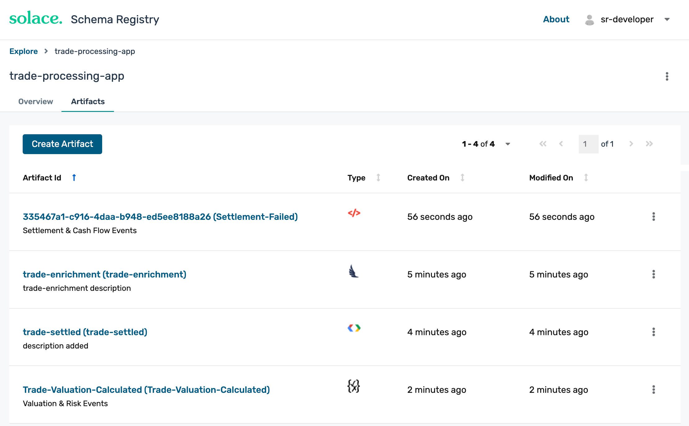Click the wing-shaped type icon for trade-enrichment
Viewport: 689px width, 426px height.
pos(353,271)
